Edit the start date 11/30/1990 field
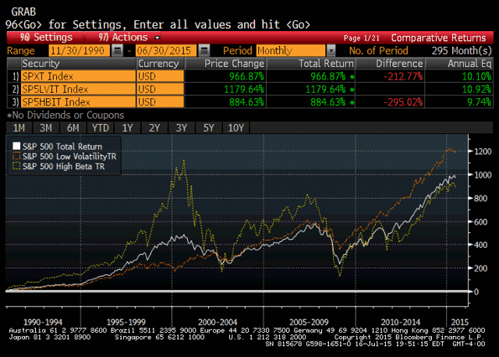499x357 pixels. coord(80,50)
